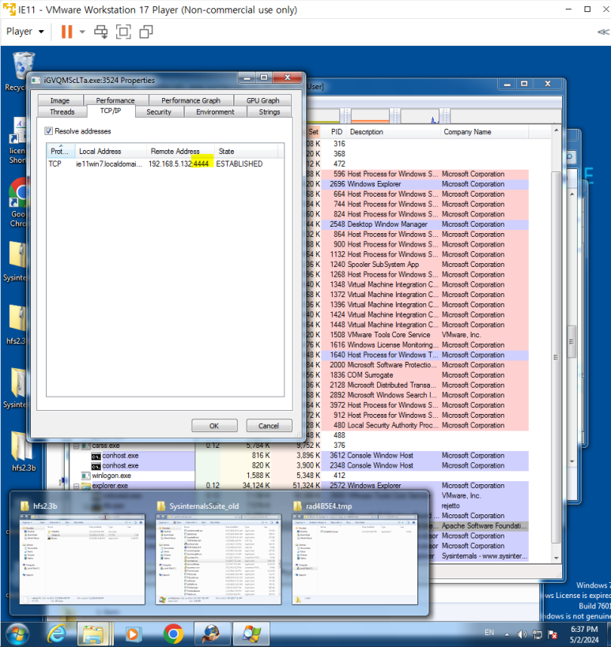The image size is (611, 647).
Task: Select the Spooler SubSystem App row
Action: click(417, 265)
